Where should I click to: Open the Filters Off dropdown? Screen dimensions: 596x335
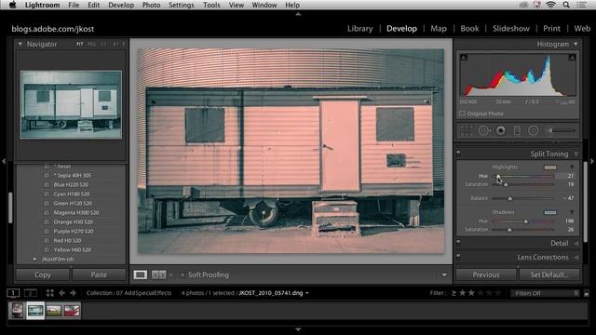546,293
